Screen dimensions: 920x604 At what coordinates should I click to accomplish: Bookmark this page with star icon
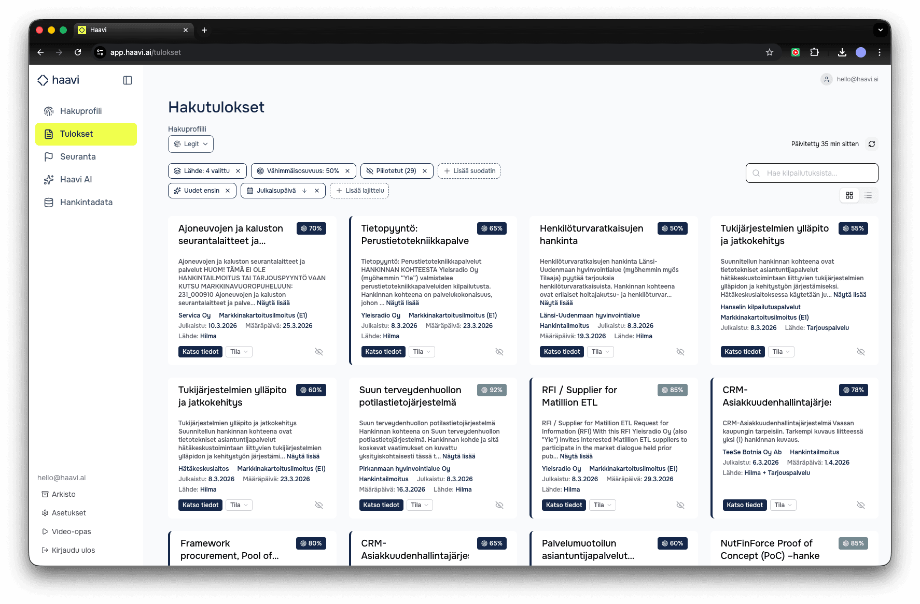point(770,52)
